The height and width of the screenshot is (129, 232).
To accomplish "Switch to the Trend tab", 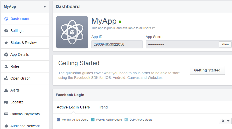I will click(x=103, y=107).
